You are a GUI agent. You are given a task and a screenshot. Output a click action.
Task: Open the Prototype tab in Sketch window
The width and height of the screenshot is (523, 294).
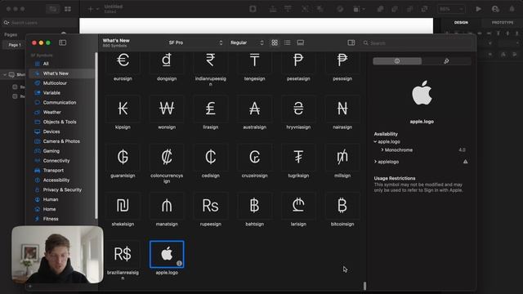click(503, 22)
